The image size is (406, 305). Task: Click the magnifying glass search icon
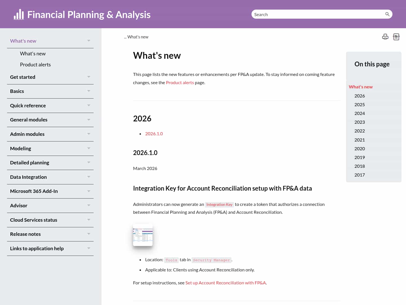(x=387, y=14)
